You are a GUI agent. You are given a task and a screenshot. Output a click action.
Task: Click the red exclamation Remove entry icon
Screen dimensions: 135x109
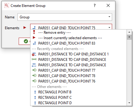coord(34,32)
